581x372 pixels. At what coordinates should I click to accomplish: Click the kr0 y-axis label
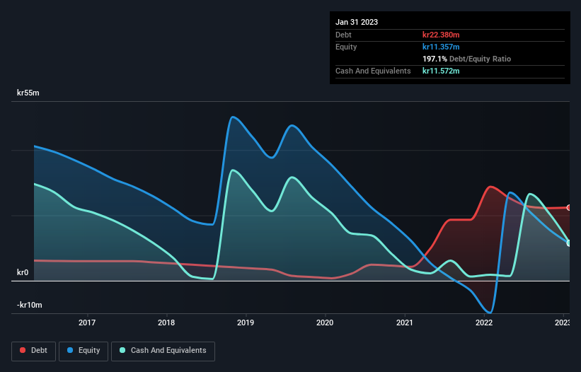(23, 272)
